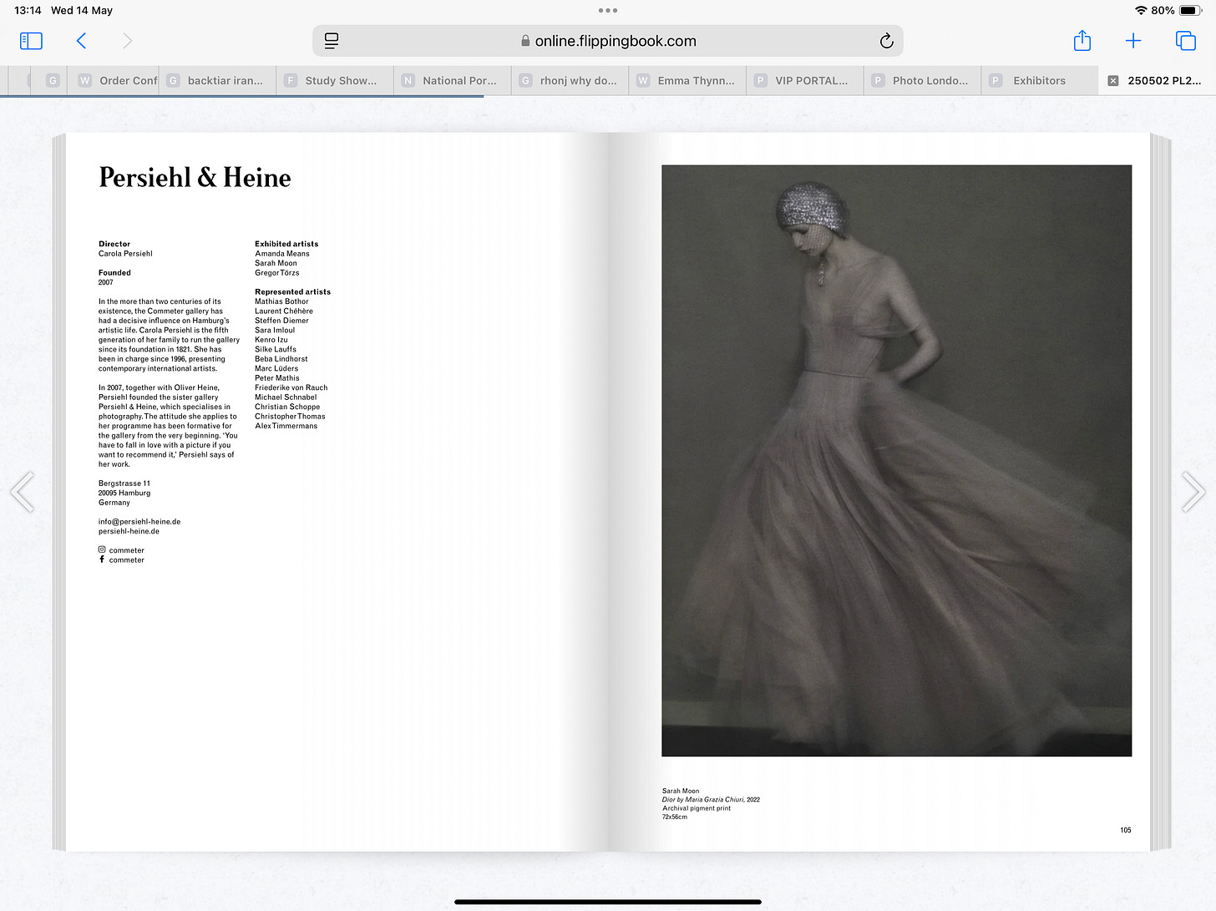The image size is (1216, 911).
Task: Click the artist name Gregor Törzs
Action: 277,273
